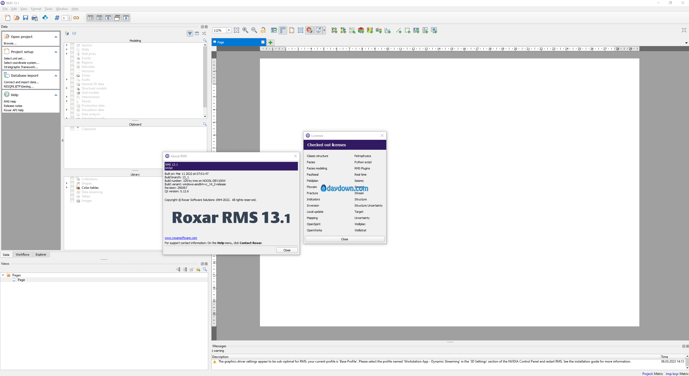Click the add histogram curve view icon
Image resolution: width=689 pixels, height=376 pixels.
[388, 30]
